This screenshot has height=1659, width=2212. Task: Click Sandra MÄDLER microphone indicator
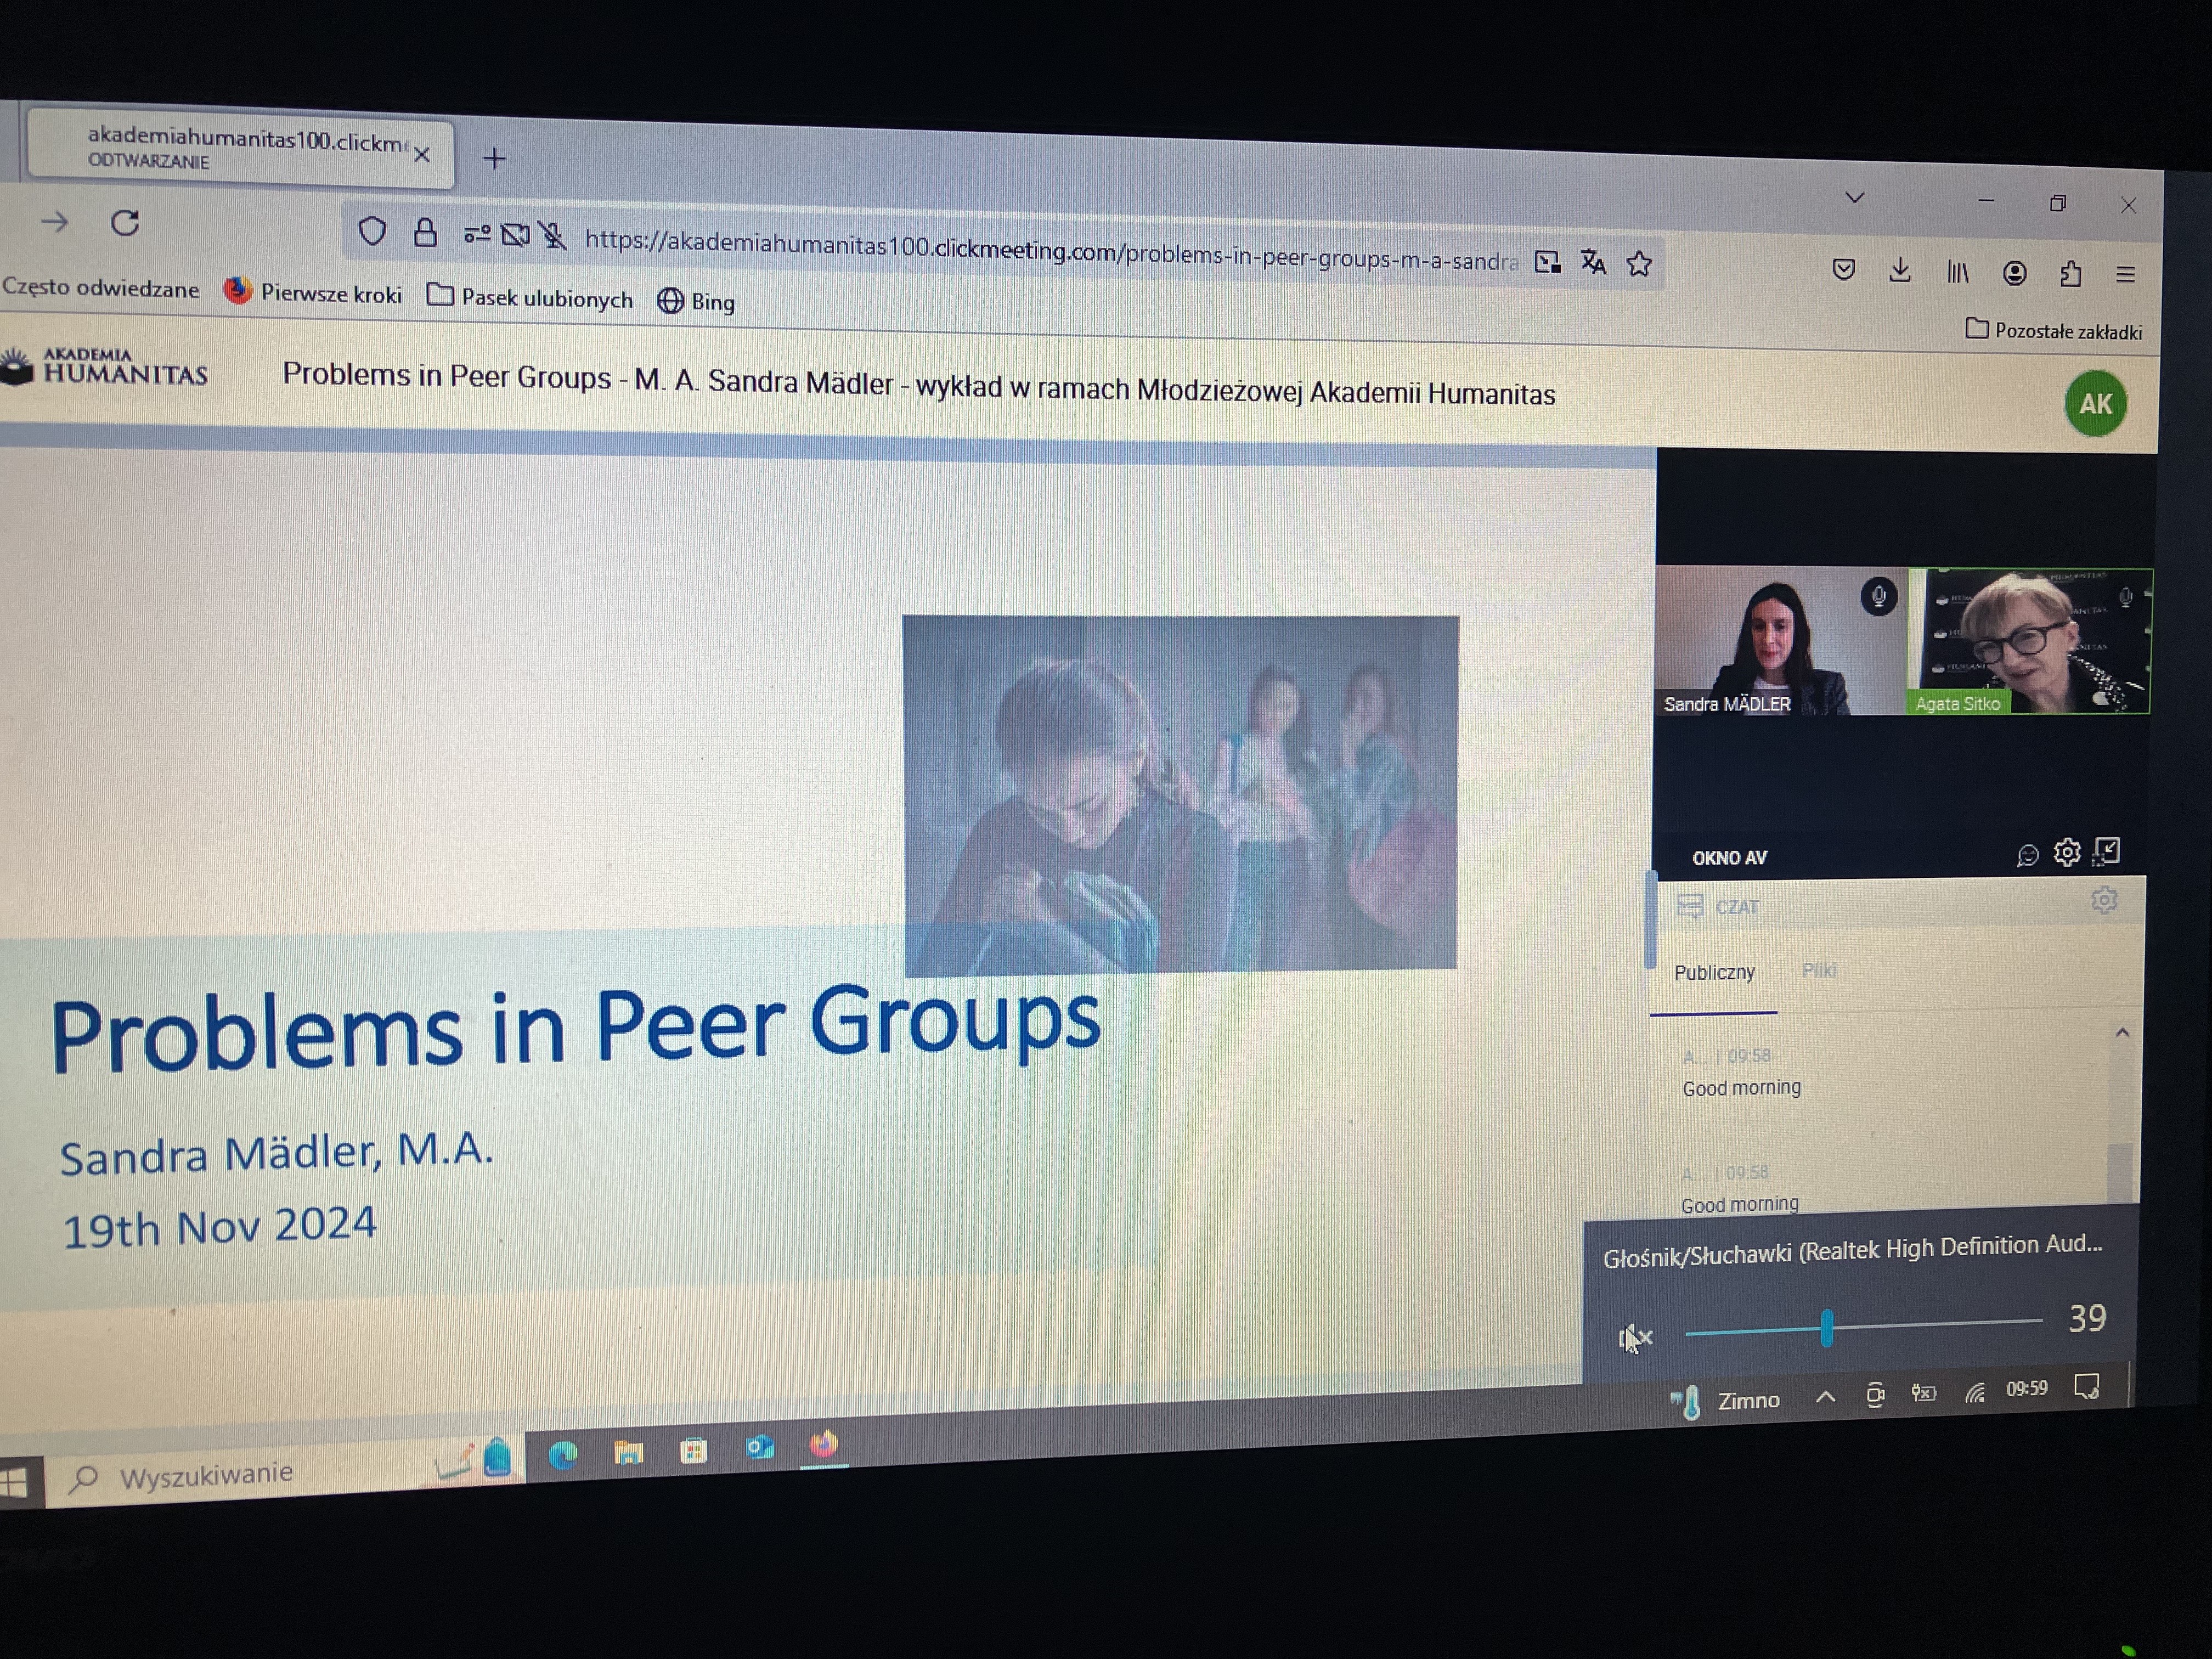point(1879,597)
